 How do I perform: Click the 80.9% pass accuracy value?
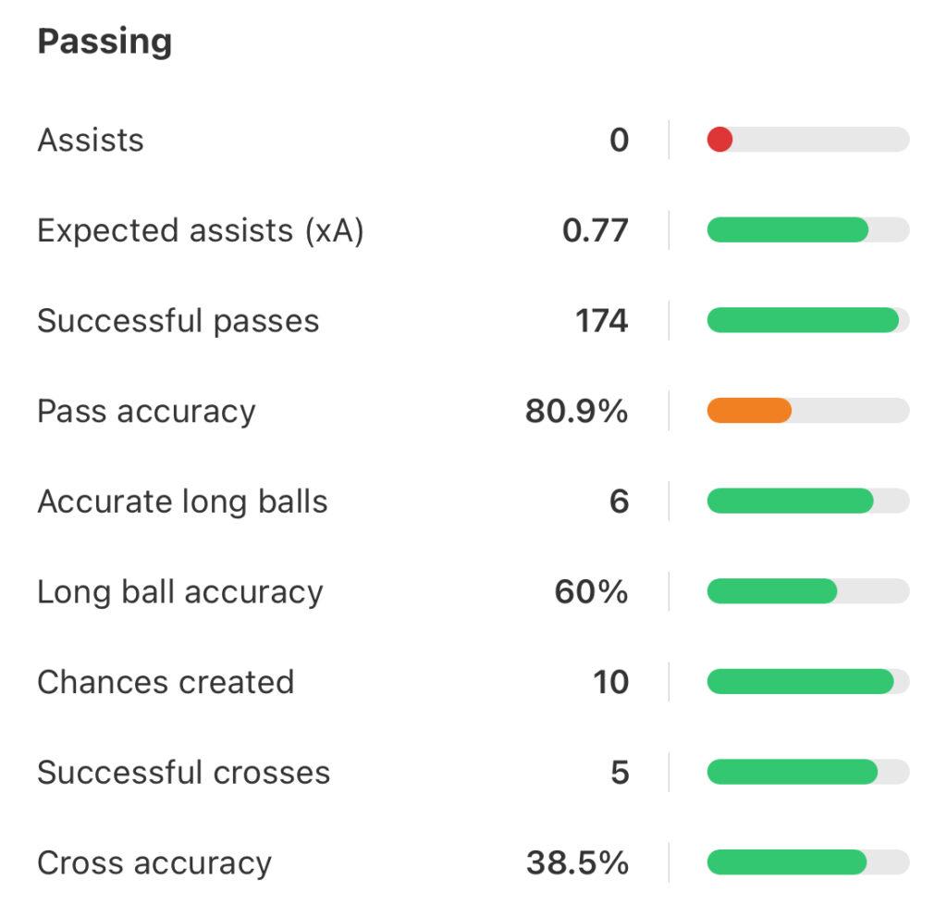[576, 412]
